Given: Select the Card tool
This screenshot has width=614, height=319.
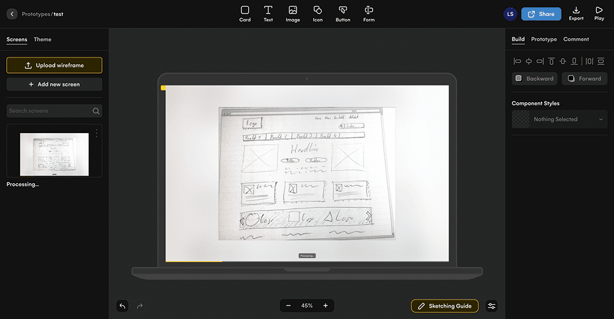Looking at the screenshot, I should (x=245, y=13).
